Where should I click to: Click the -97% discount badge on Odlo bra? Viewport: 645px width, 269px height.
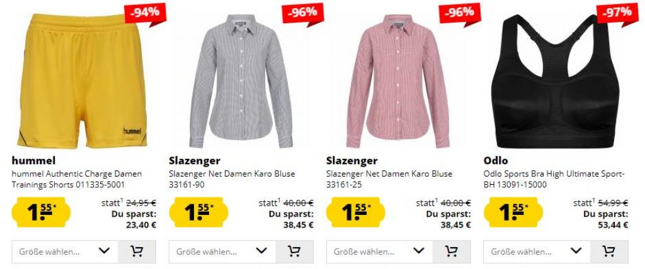617,13
